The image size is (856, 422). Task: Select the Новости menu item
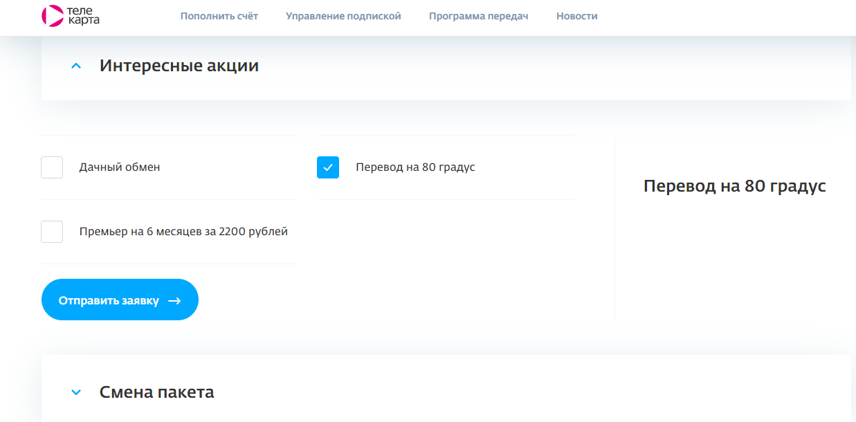(576, 16)
